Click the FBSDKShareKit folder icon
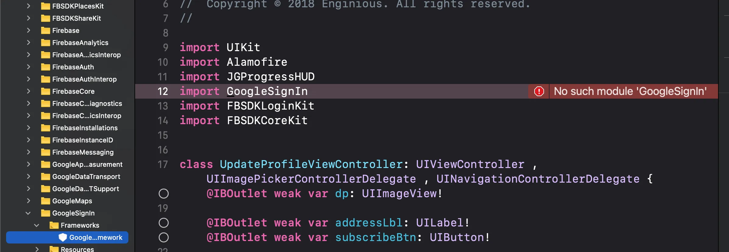This screenshot has width=729, height=252. pos(46,18)
